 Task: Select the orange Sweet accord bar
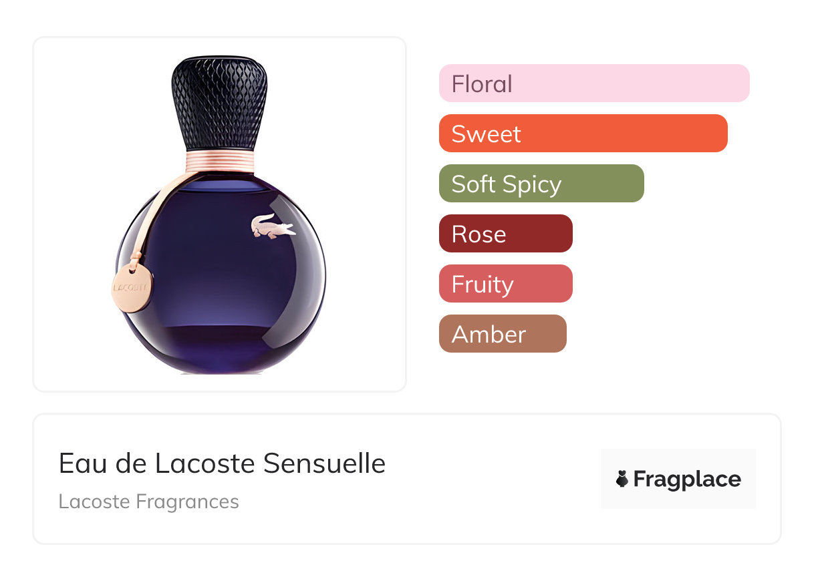pyautogui.click(x=583, y=134)
